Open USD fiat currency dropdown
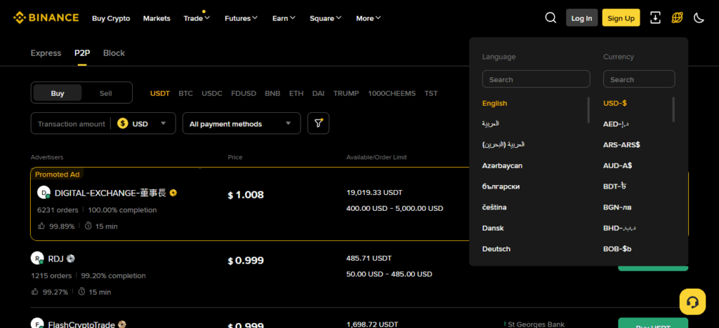719x328 pixels. pos(142,123)
